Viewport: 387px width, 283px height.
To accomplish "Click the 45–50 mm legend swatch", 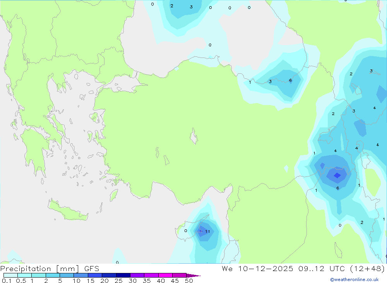I will pos(180,275).
